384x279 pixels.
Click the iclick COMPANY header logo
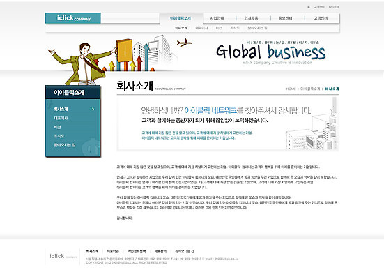tap(73, 18)
